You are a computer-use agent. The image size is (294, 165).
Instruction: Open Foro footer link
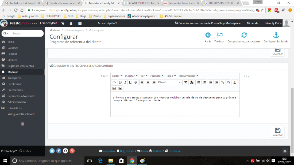point(142,151)
